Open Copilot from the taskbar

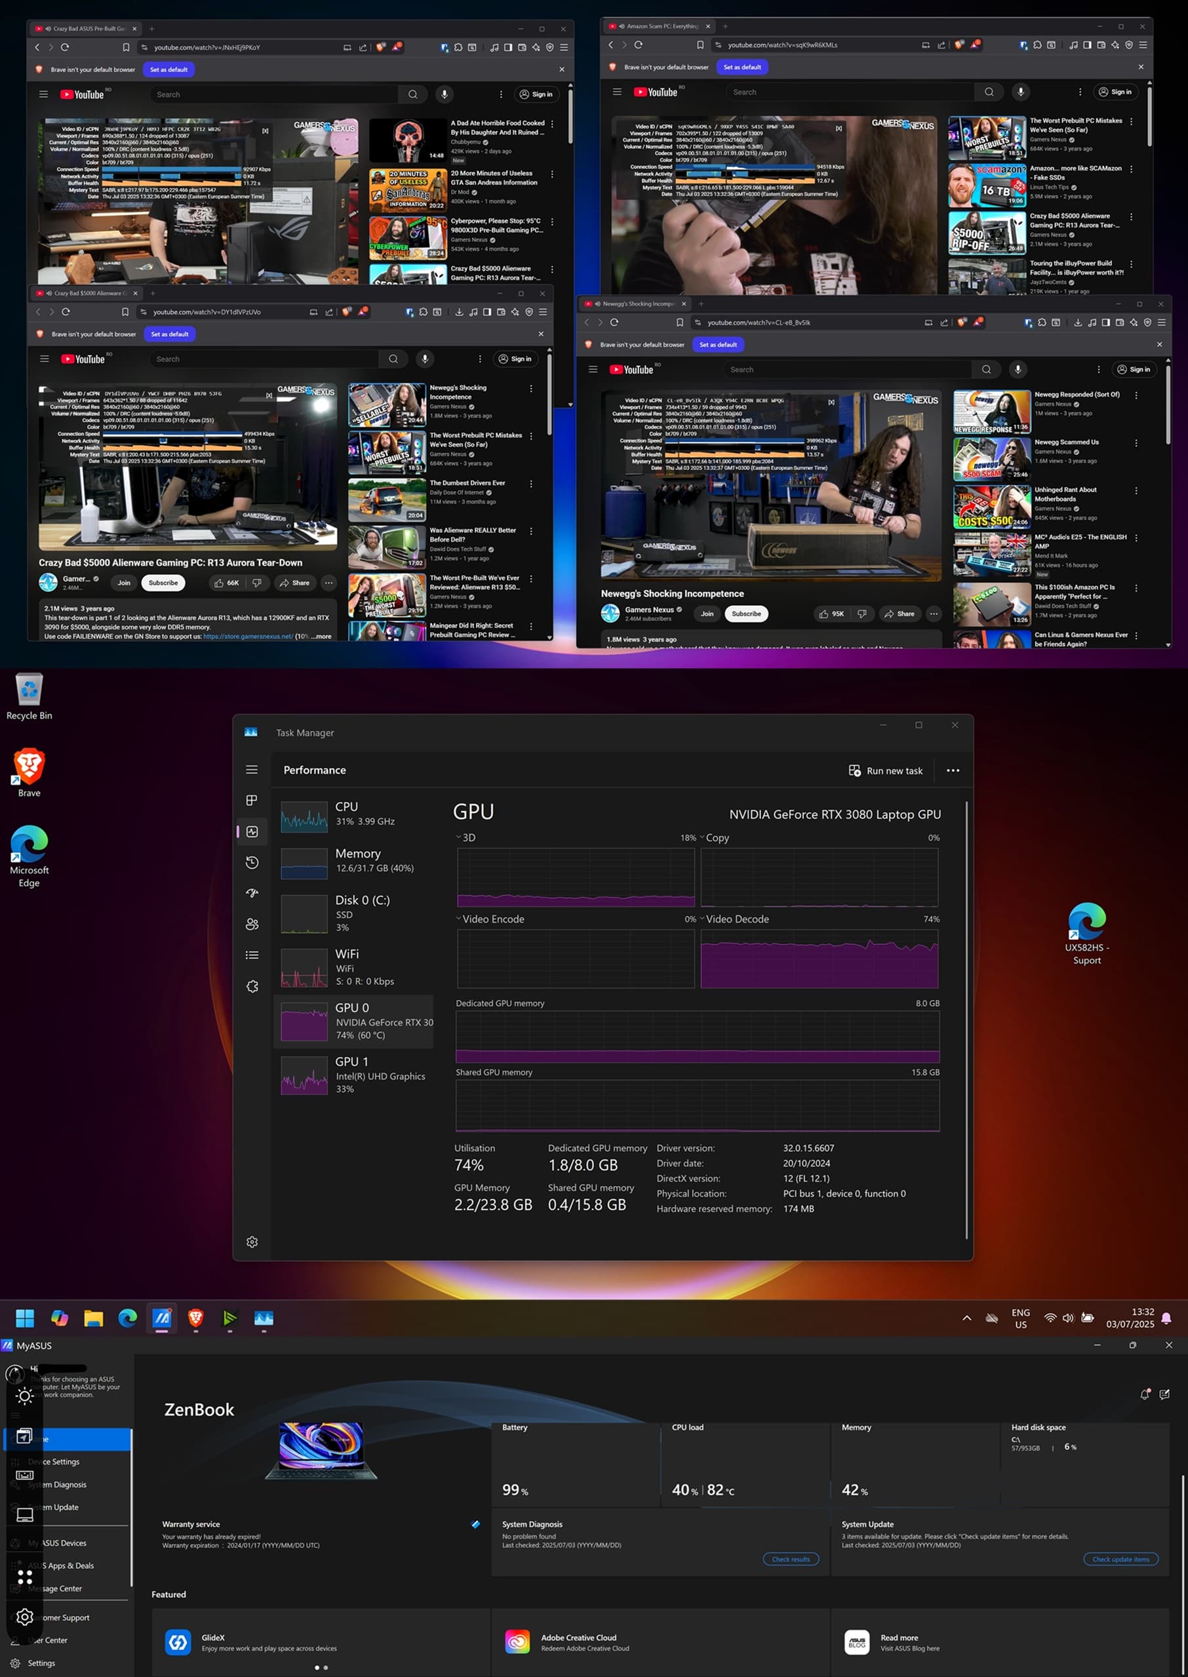tap(59, 1318)
